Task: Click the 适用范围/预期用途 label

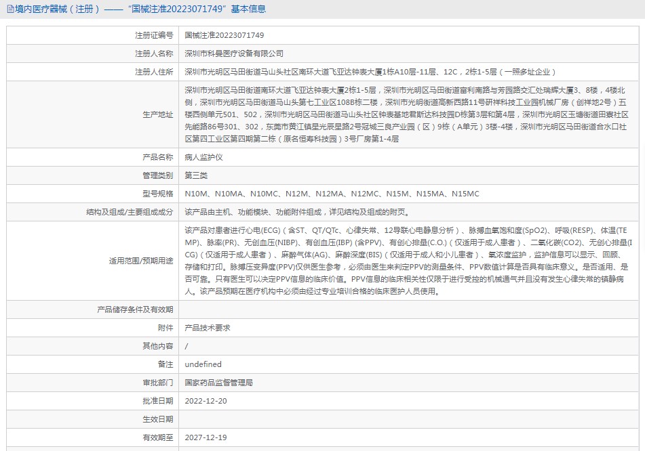Action: (x=141, y=261)
